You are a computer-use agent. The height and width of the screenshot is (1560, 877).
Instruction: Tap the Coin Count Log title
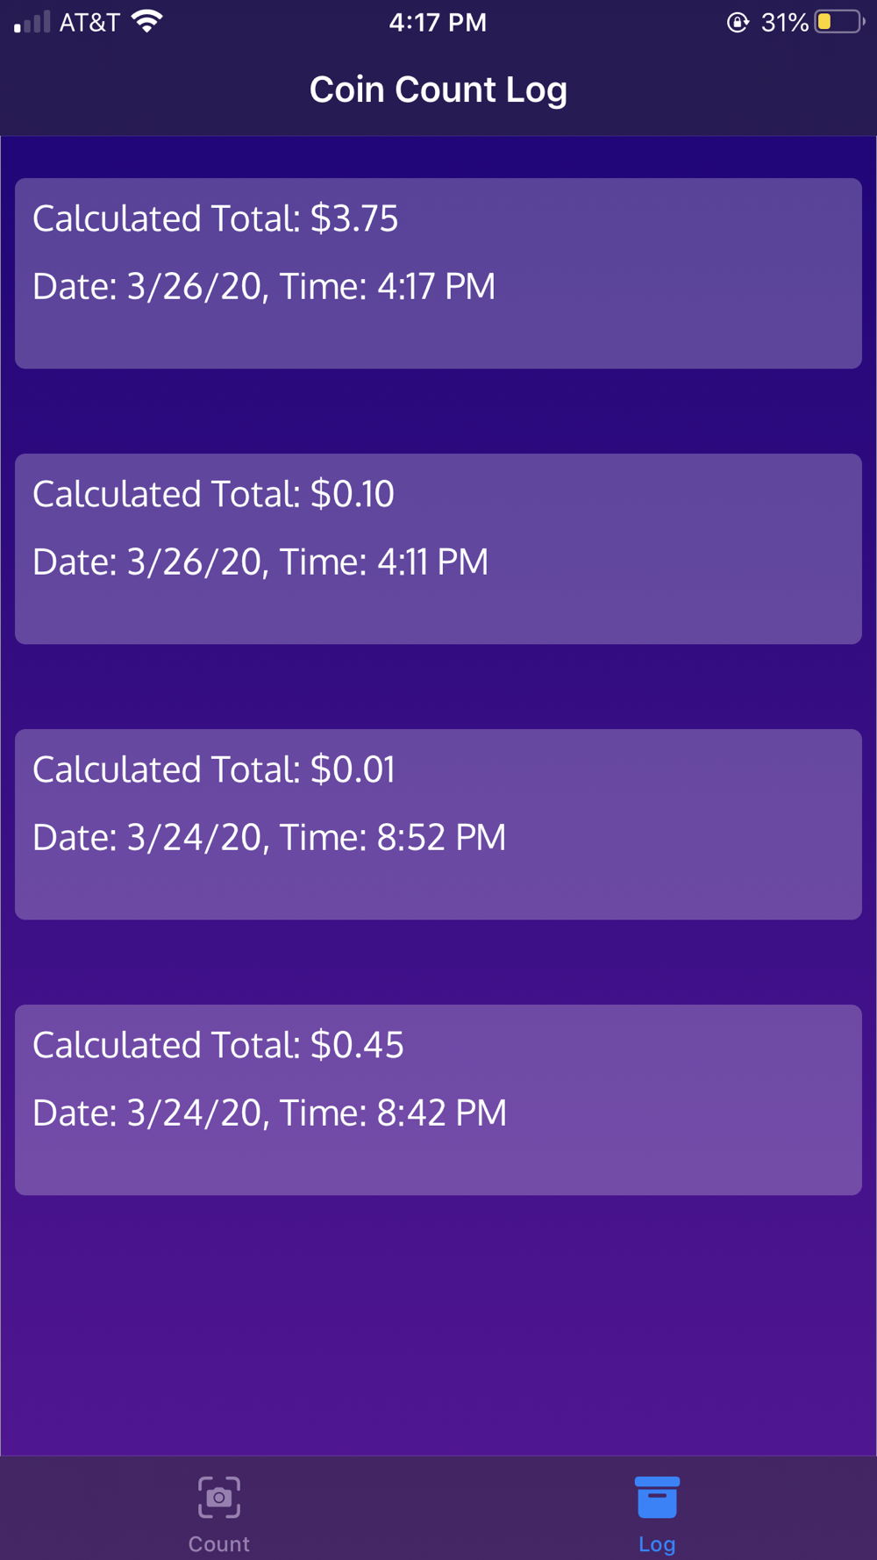[438, 89]
